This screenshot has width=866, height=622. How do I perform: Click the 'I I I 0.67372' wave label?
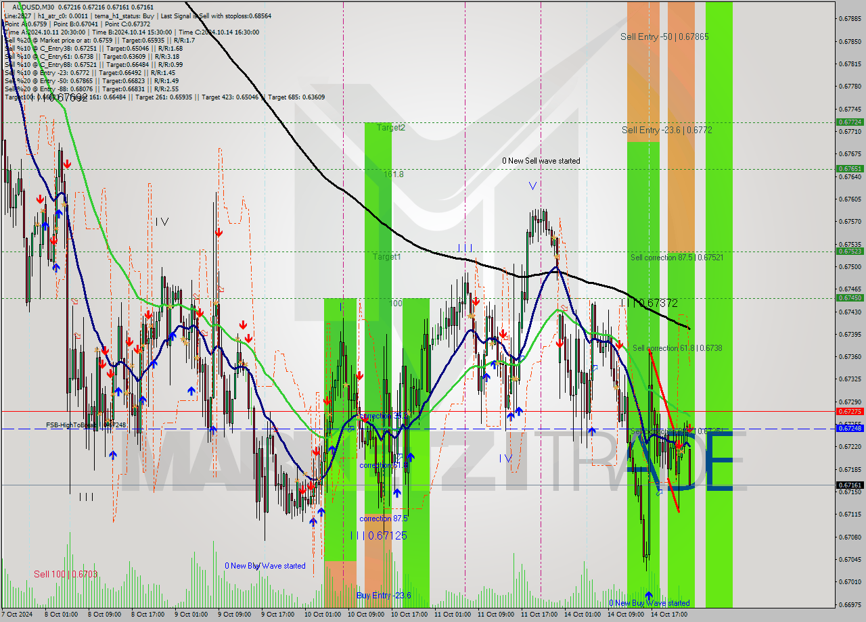click(649, 304)
